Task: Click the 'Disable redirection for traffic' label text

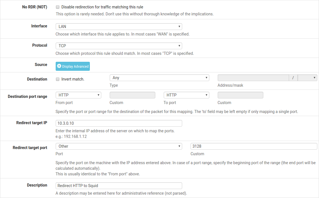Action: click(x=102, y=7)
